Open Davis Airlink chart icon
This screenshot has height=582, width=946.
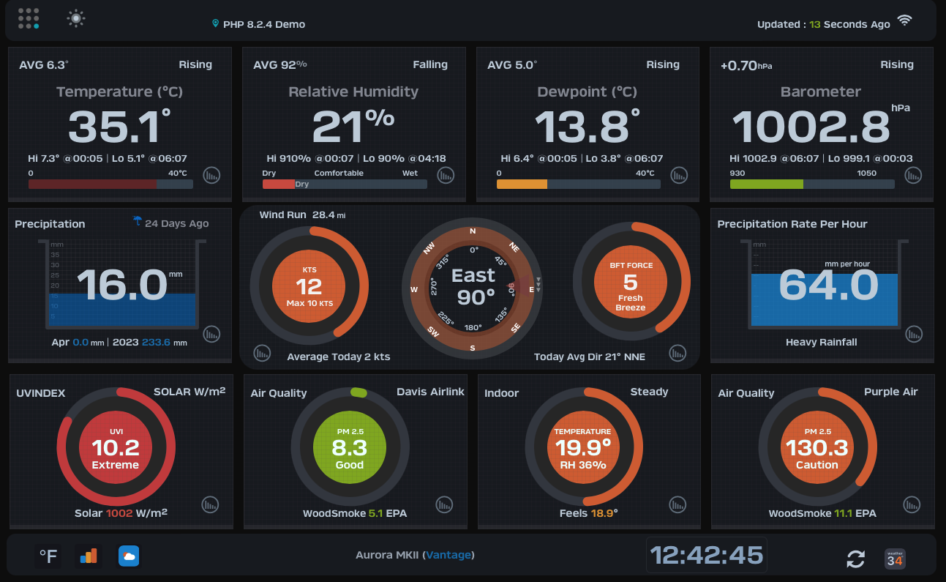(x=444, y=504)
